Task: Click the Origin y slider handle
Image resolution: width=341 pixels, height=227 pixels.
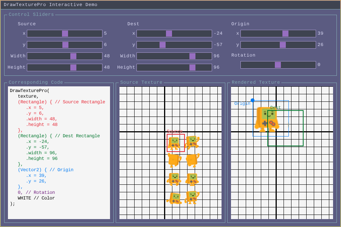Action: pos(283,45)
